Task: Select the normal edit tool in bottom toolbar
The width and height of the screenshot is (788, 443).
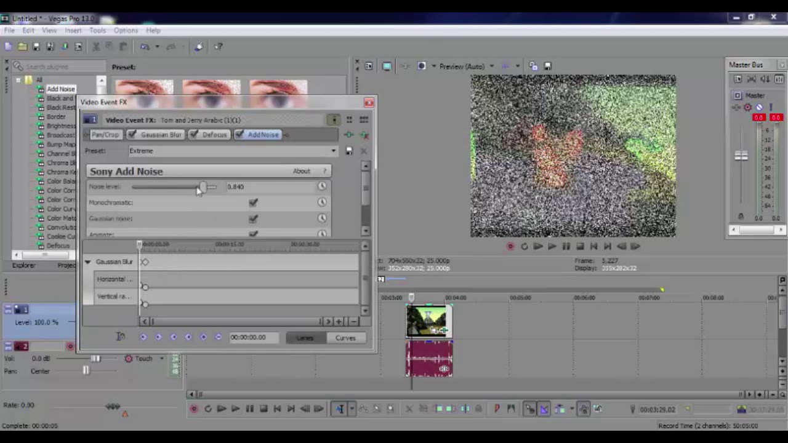Action: [x=340, y=409]
